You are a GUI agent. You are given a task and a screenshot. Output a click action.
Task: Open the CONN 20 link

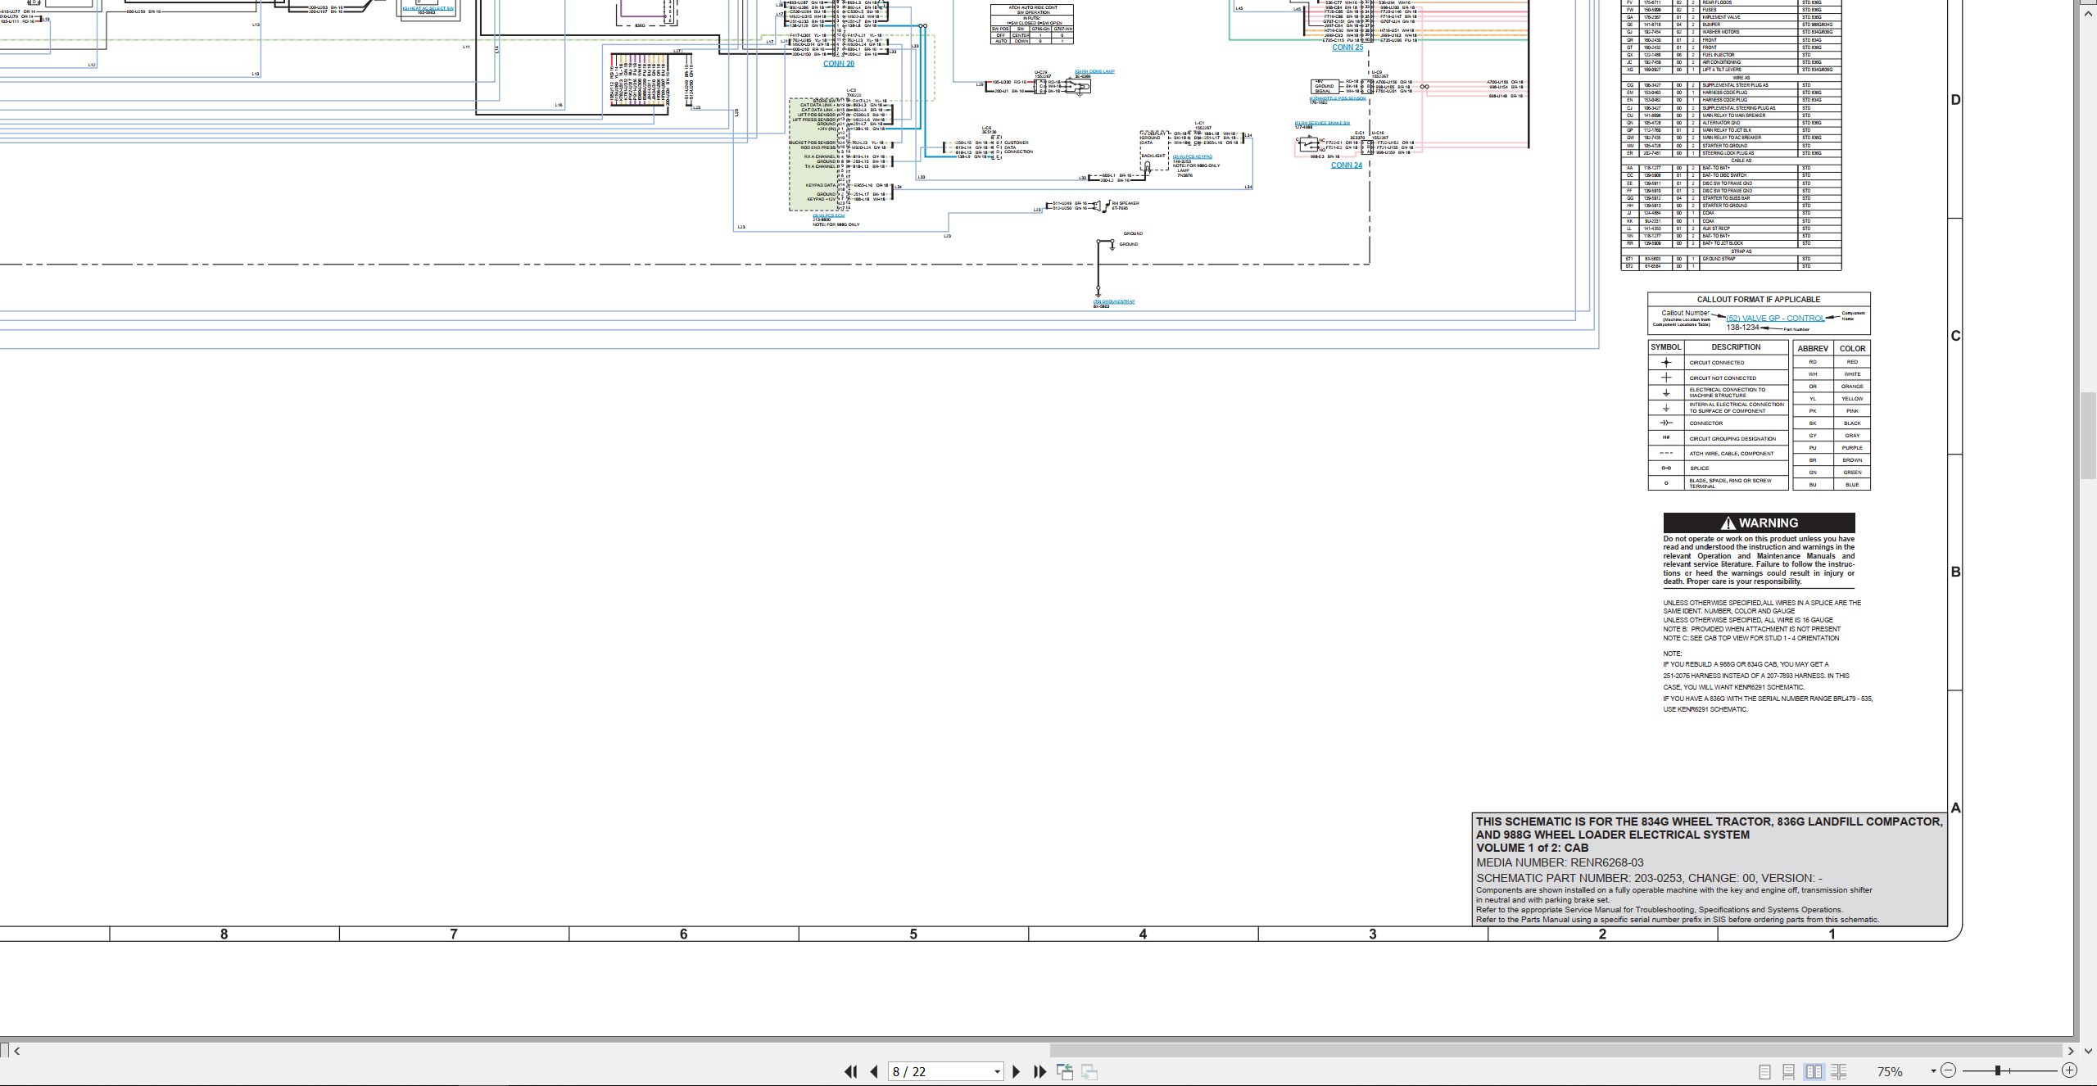[838, 64]
